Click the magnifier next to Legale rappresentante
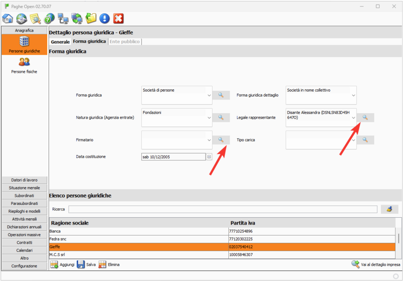This screenshot has width=404, height=281. point(365,118)
